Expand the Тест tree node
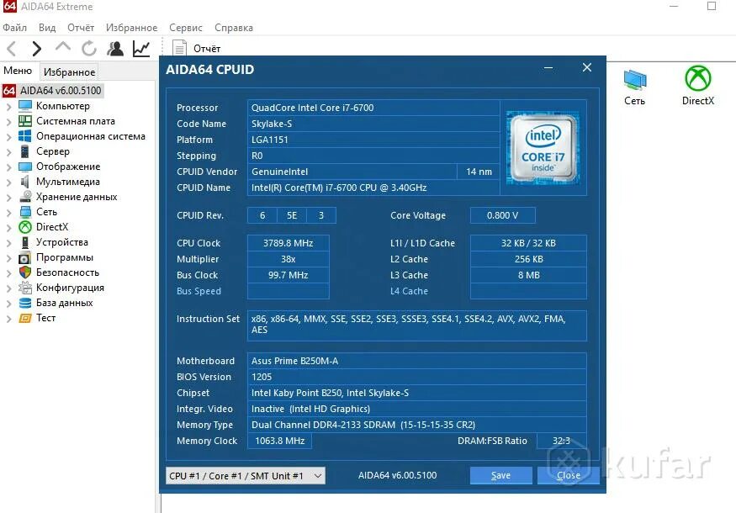This screenshot has width=736, height=513. (8, 320)
